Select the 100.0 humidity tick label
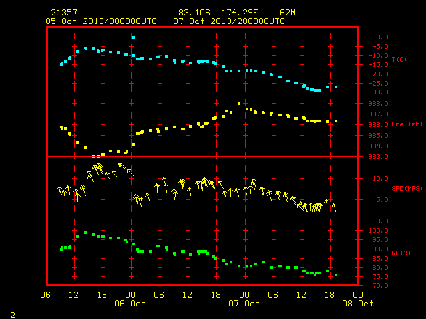426x319 pixels. point(379,231)
